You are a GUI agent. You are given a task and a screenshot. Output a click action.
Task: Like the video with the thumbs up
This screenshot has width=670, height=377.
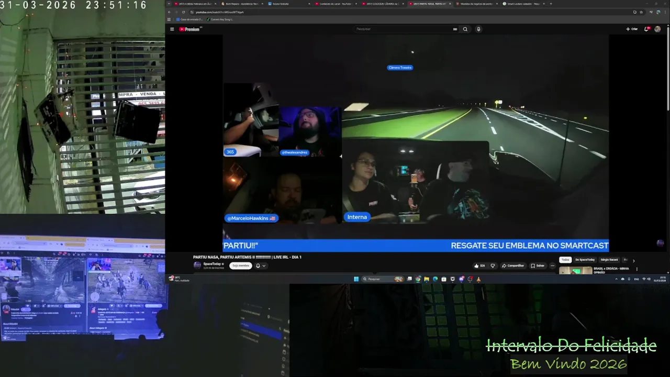[479, 265]
